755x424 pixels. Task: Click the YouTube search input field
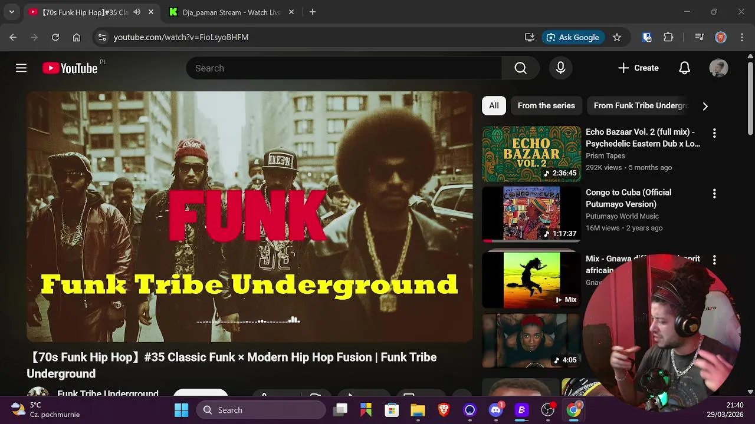(344, 68)
